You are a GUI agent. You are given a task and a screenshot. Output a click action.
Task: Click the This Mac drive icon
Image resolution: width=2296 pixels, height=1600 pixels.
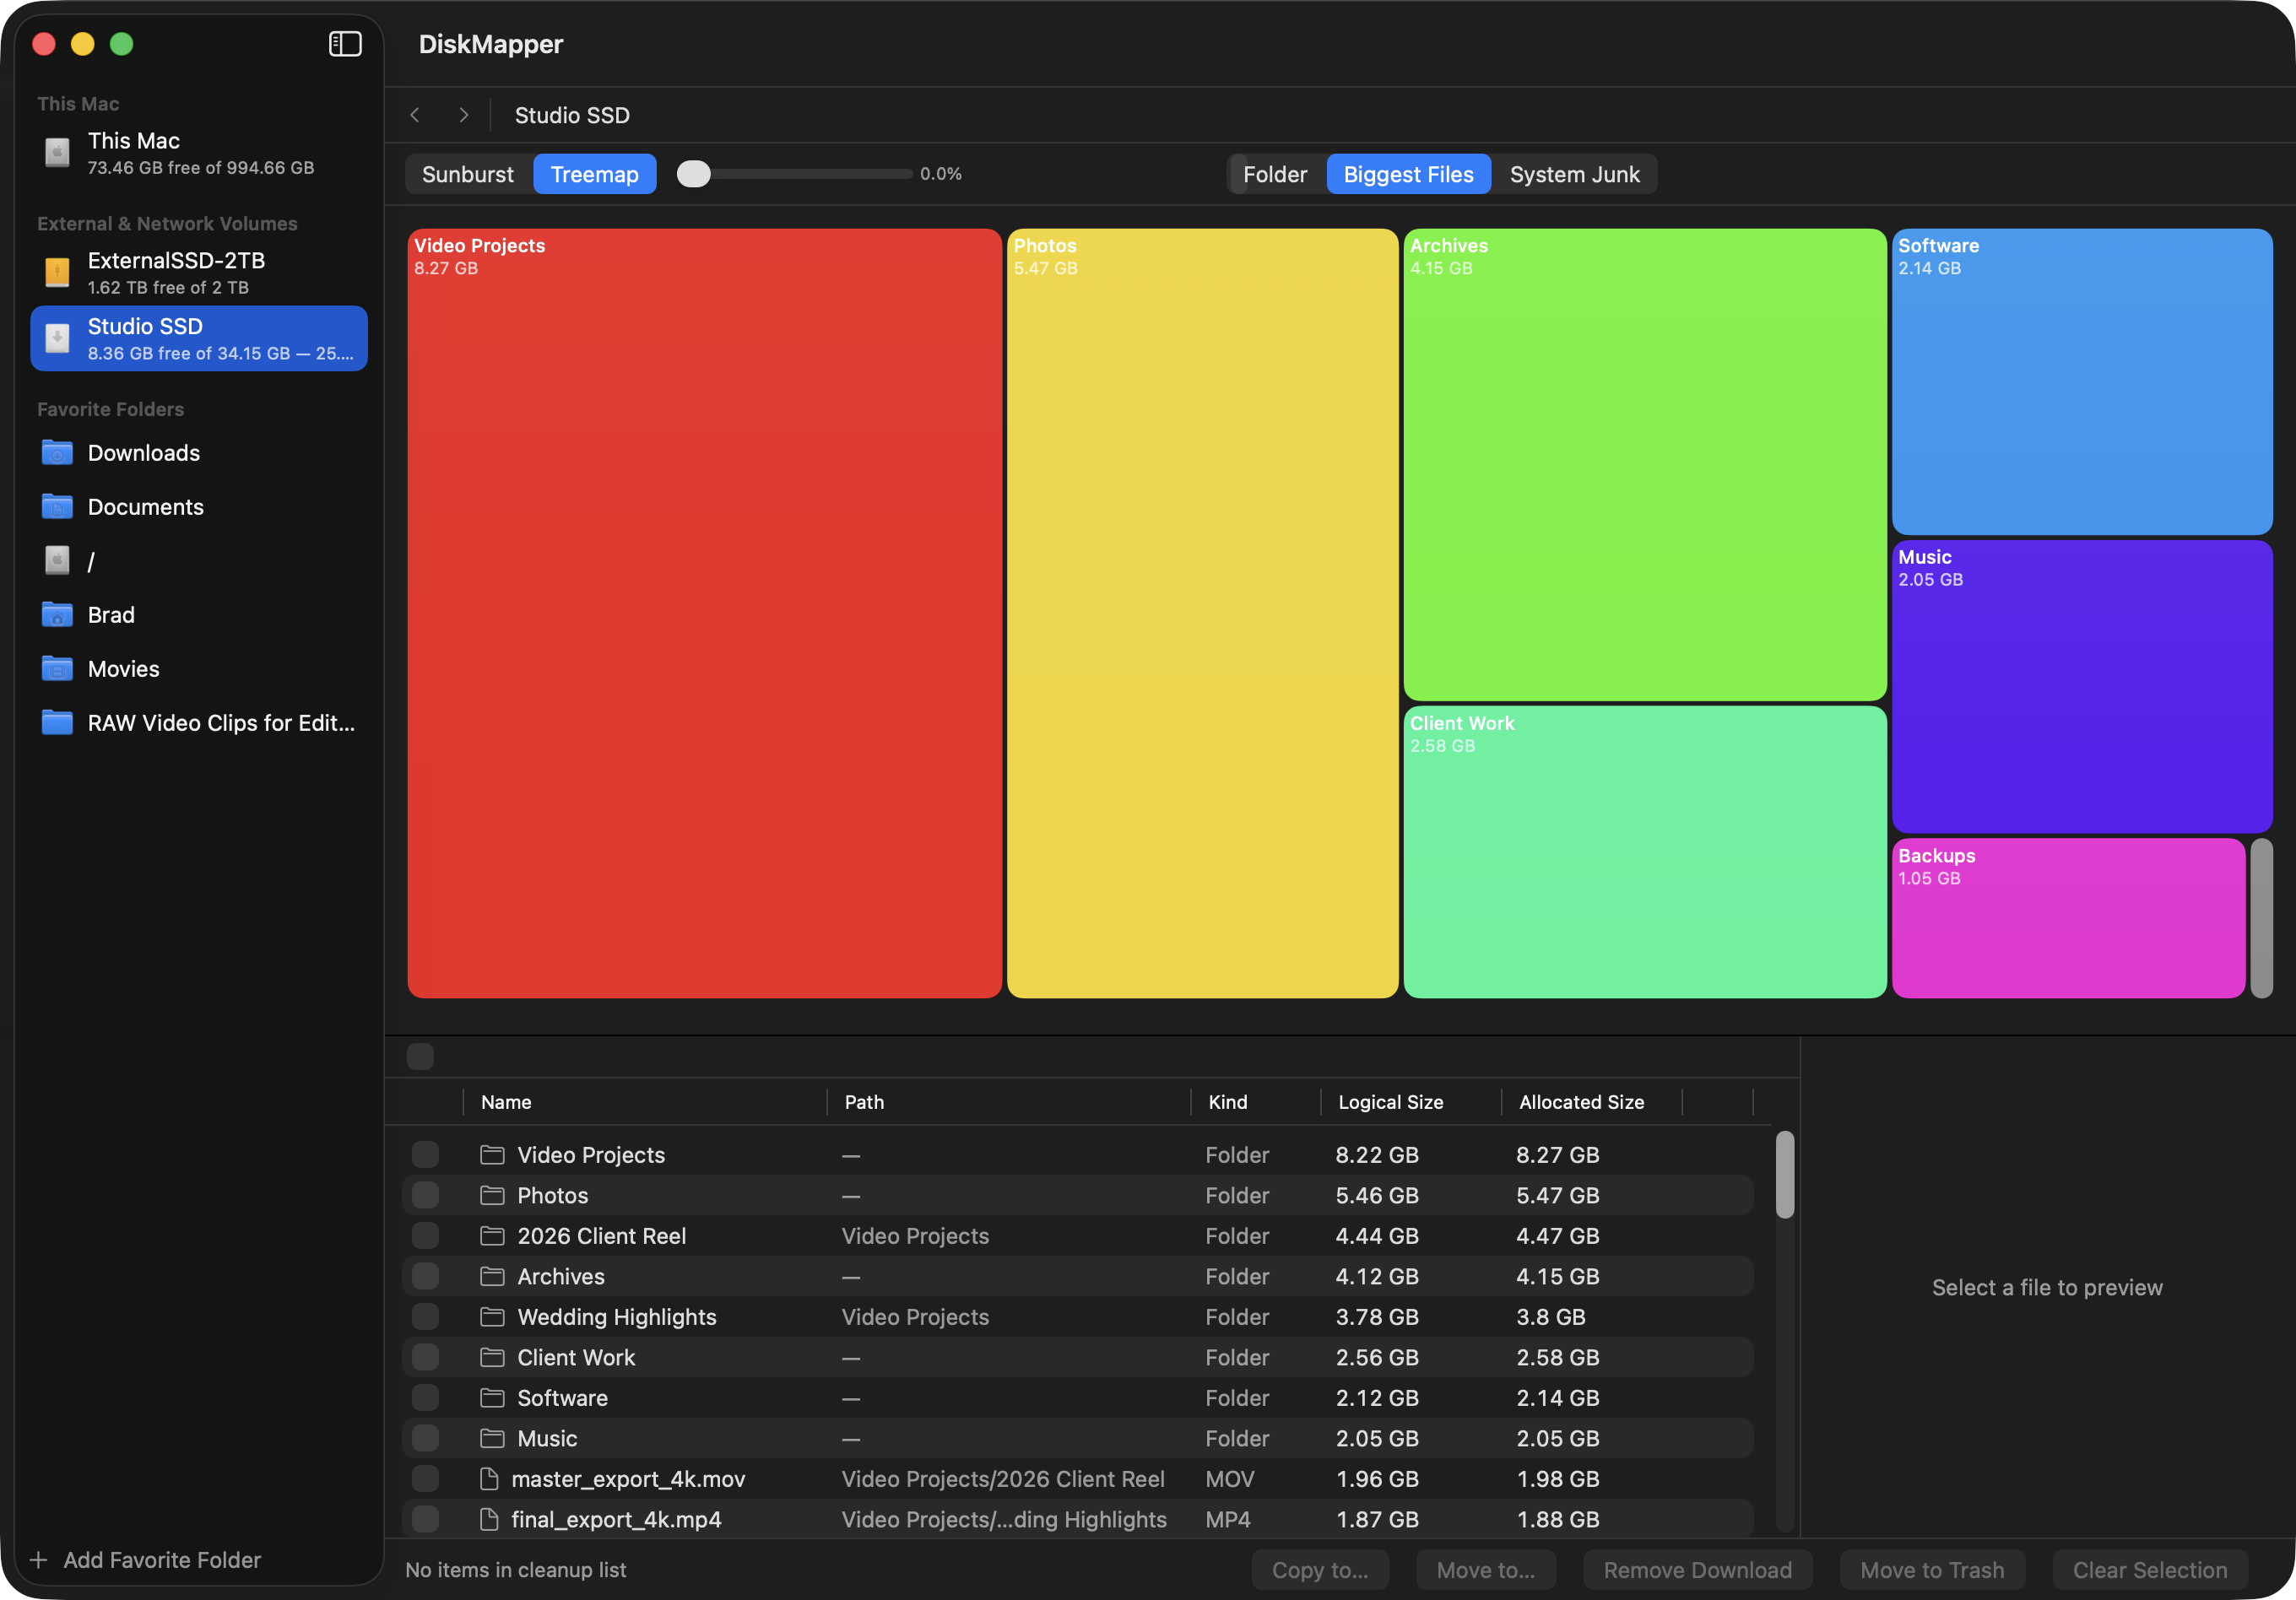(57, 152)
